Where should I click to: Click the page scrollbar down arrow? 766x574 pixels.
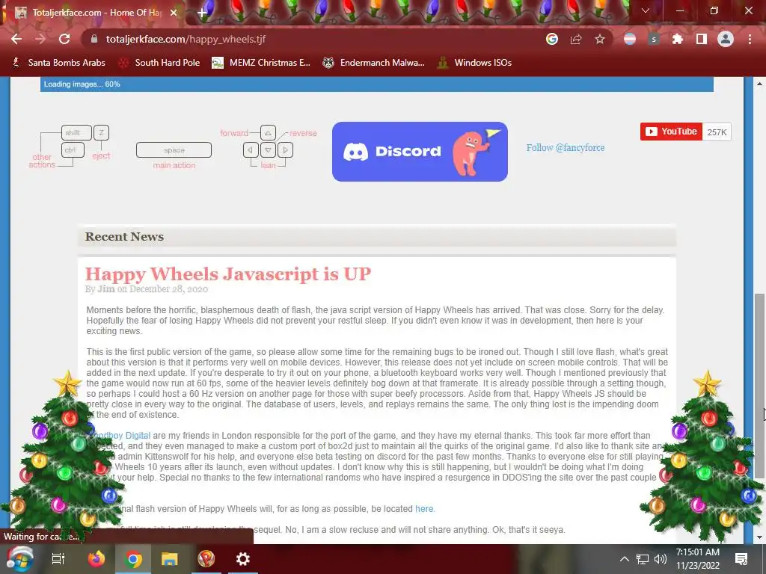click(x=760, y=537)
